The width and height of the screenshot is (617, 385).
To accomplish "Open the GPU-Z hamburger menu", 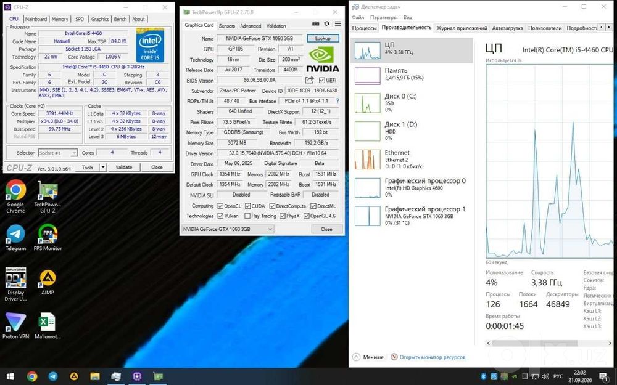I will coord(337,23).
